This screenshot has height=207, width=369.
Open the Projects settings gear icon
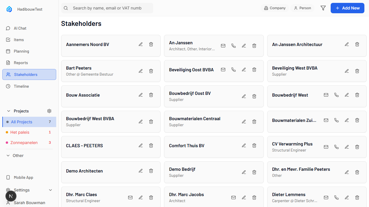pyautogui.click(x=49, y=111)
